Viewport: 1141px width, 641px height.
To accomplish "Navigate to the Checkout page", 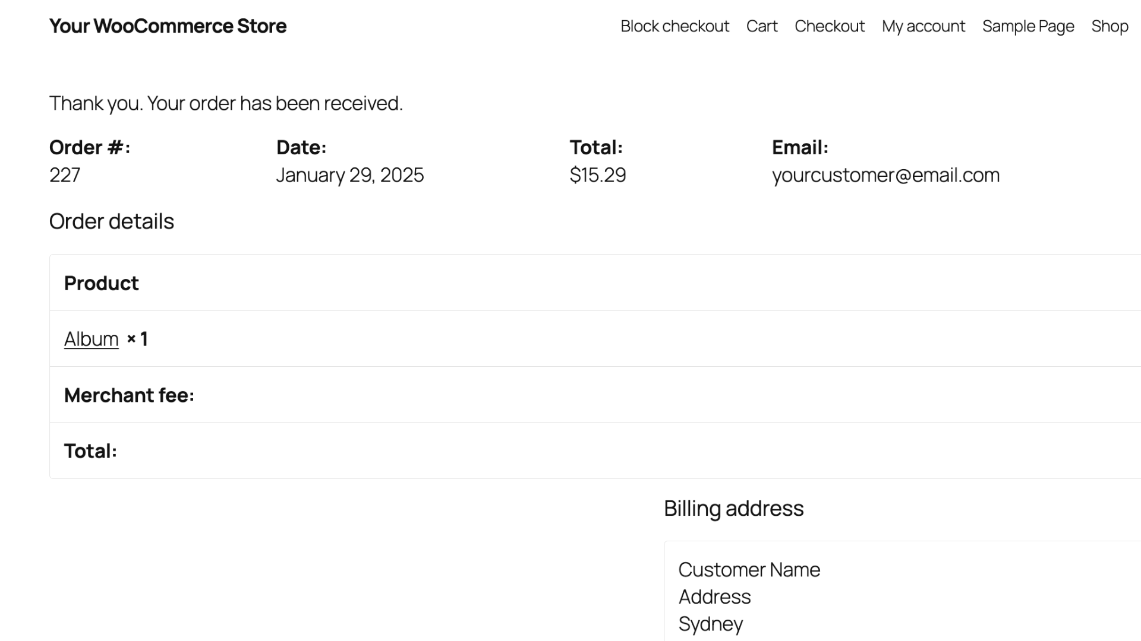I will click(829, 26).
